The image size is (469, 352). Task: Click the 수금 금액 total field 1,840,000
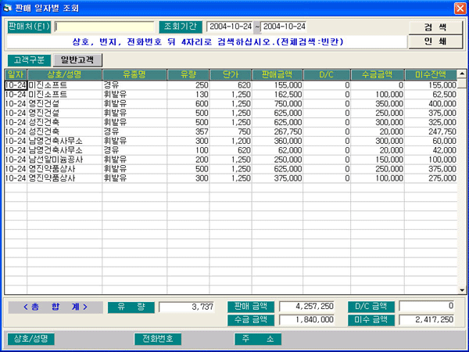306,320
